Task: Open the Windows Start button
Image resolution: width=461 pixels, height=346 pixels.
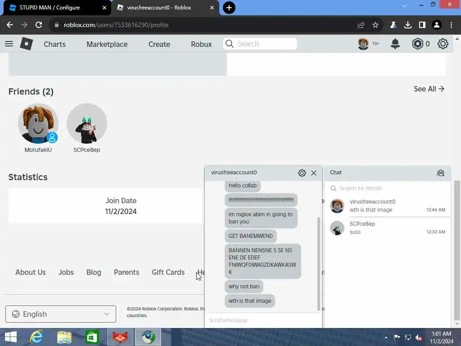Action: pos(11,337)
